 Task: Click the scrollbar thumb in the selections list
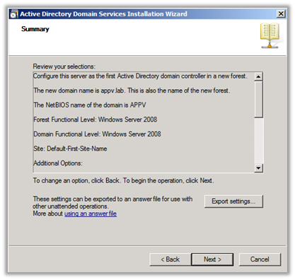pyautogui.click(x=259, y=99)
